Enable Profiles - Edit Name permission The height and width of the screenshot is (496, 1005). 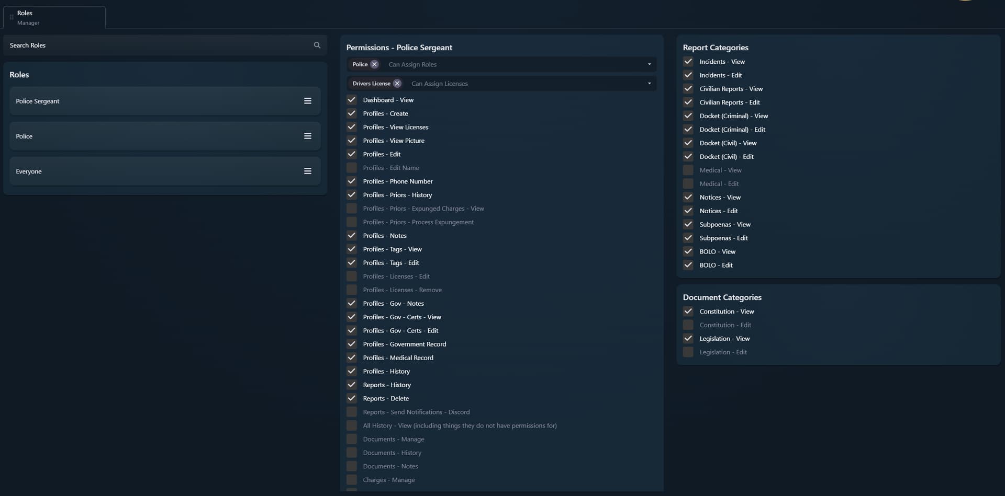352,168
